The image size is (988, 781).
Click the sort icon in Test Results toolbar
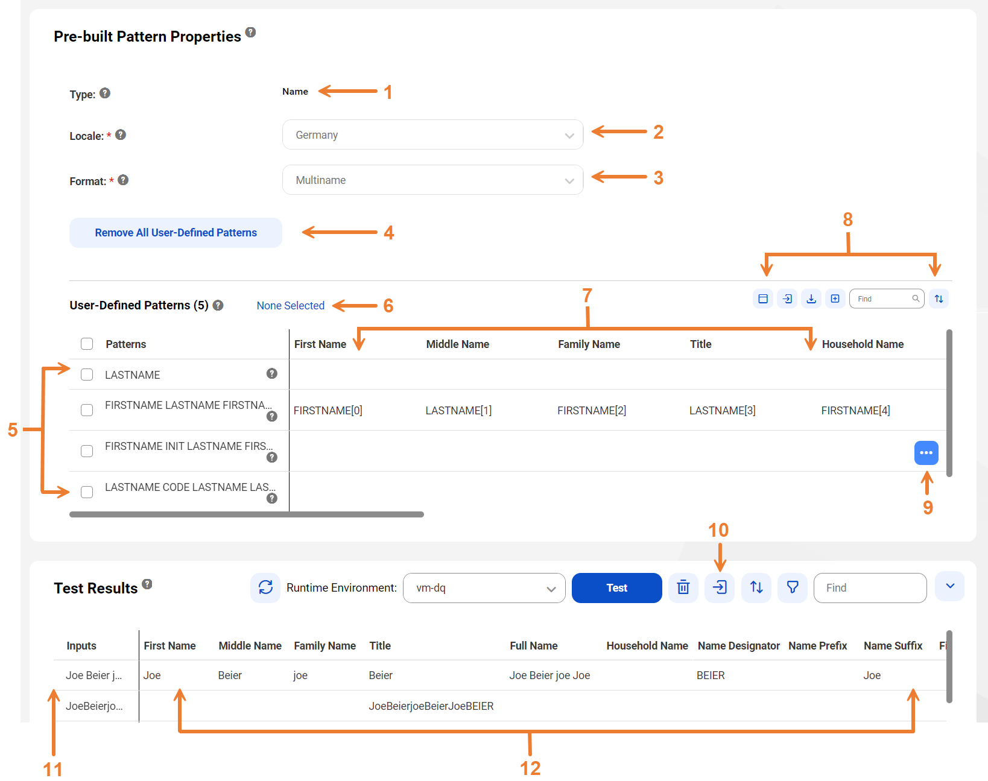pyautogui.click(x=756, y=587)
